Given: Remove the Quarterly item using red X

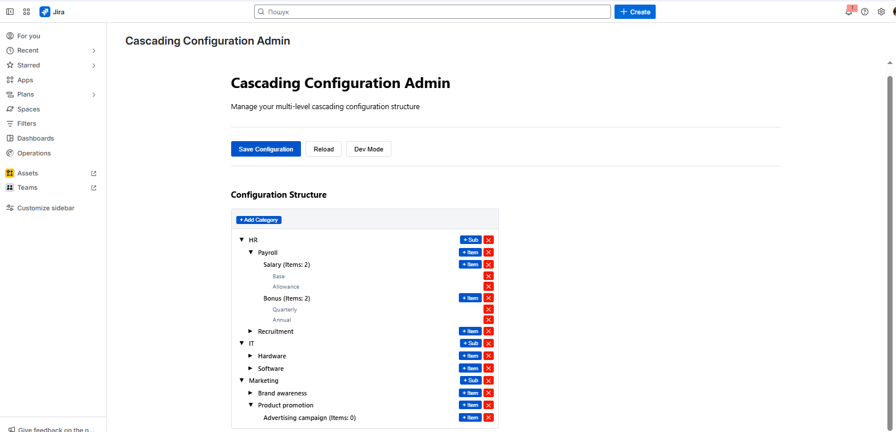Looking at the screenshot, I should (x=488, y=310).
